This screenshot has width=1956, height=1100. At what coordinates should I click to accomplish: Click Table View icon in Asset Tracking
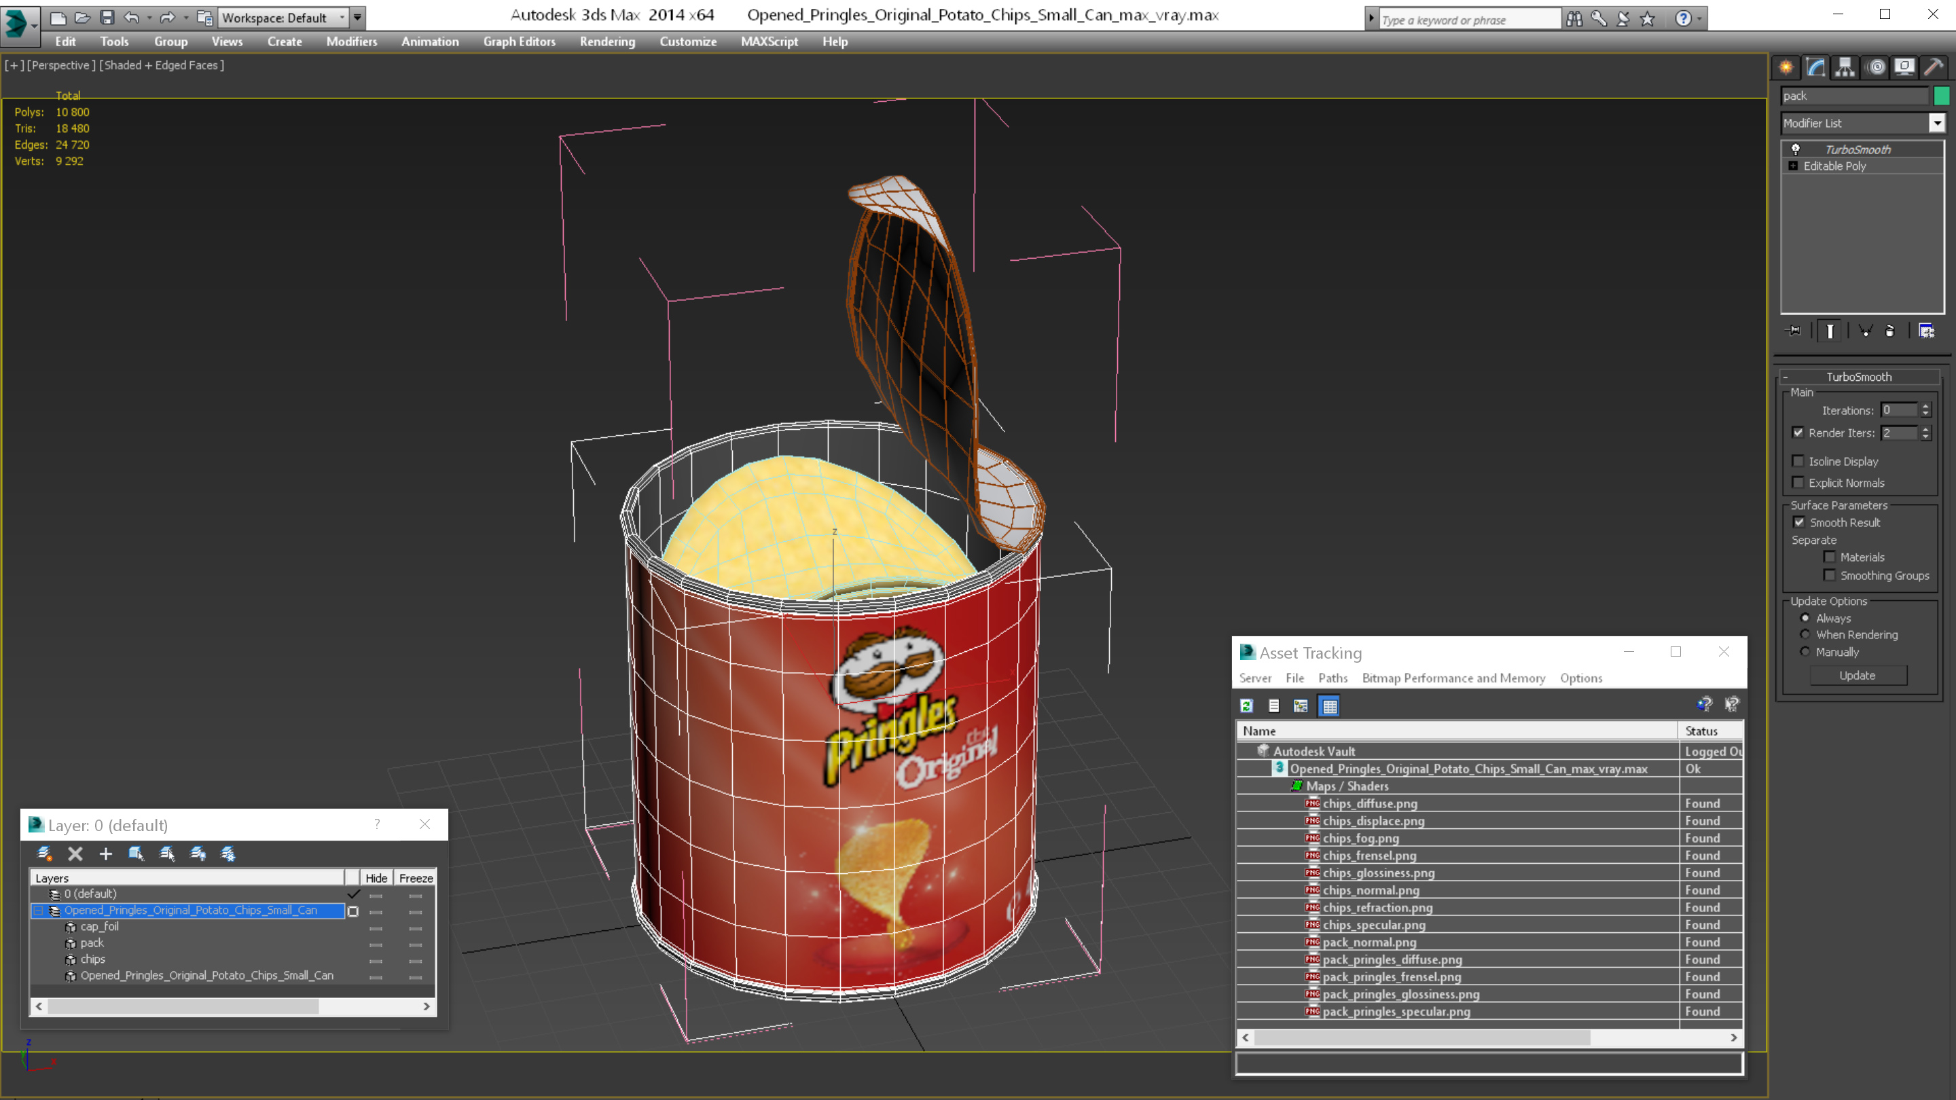pyautogui.click(x=1330, y=706)
